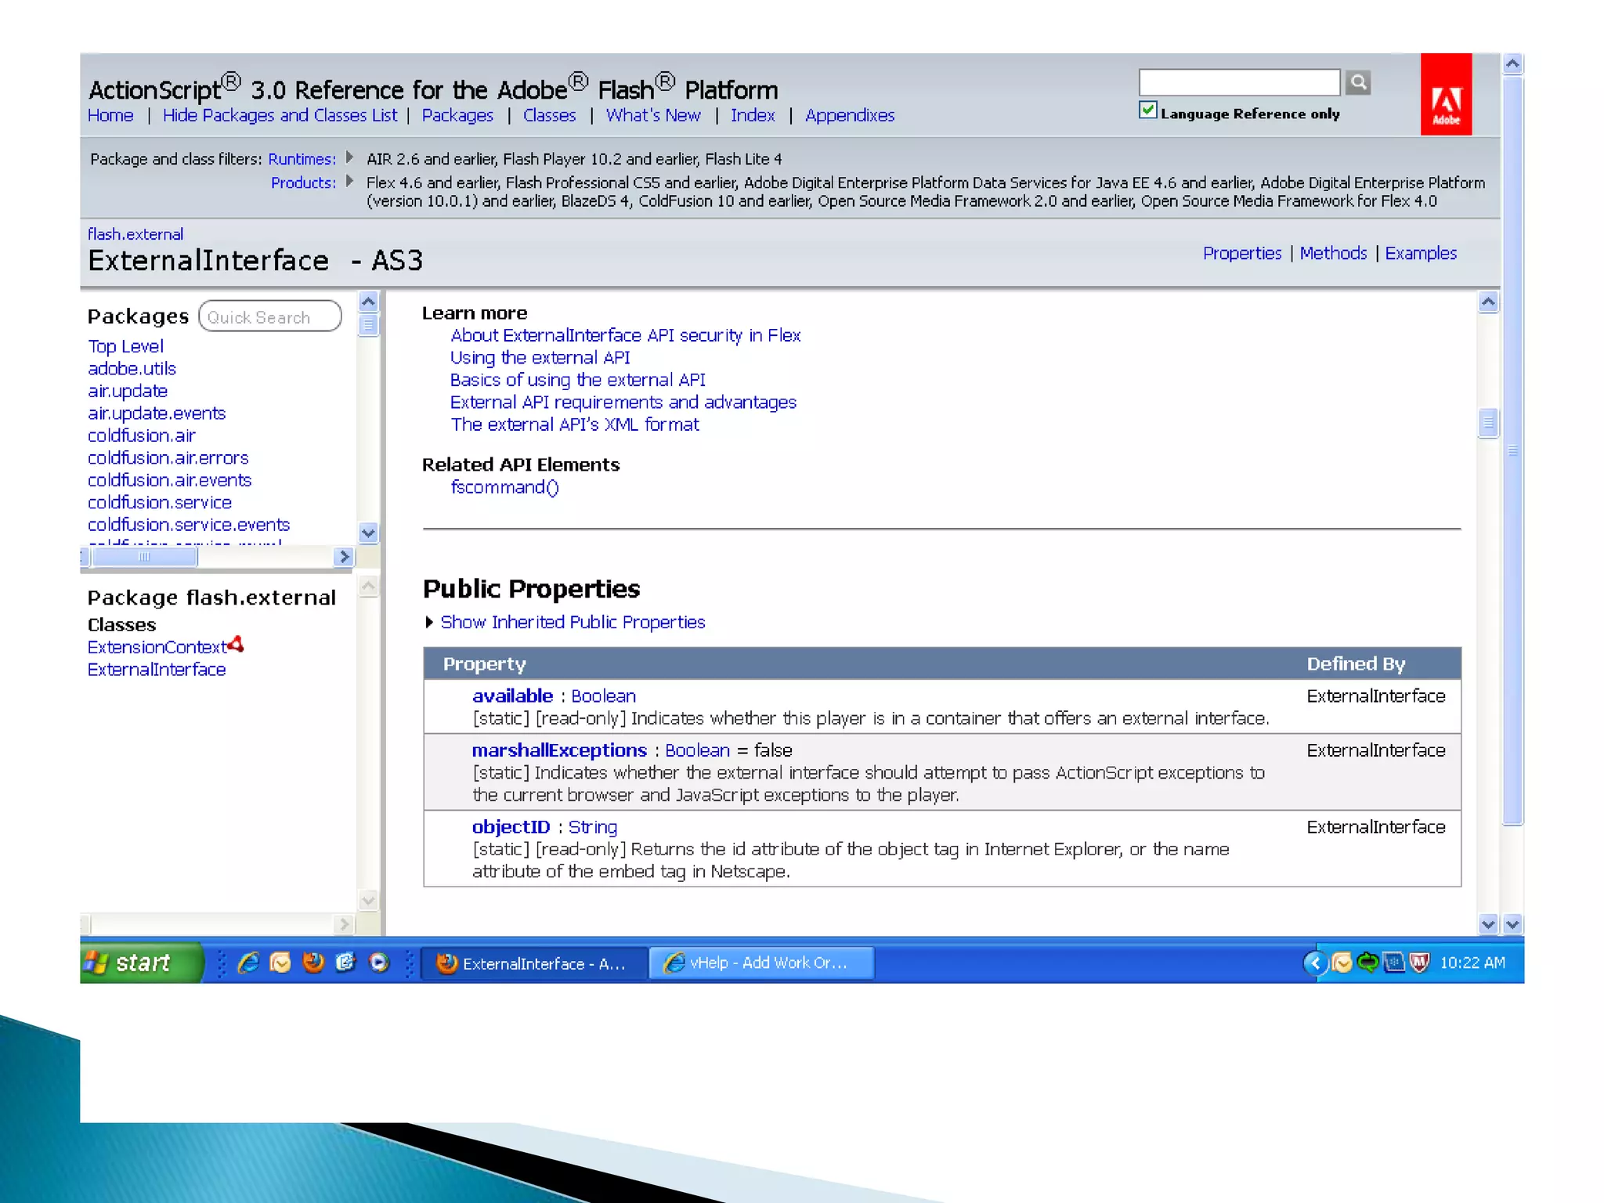Click Boolean type of marshallExceptions property
Viewport: 1604px width, 1203px height.
697,750
